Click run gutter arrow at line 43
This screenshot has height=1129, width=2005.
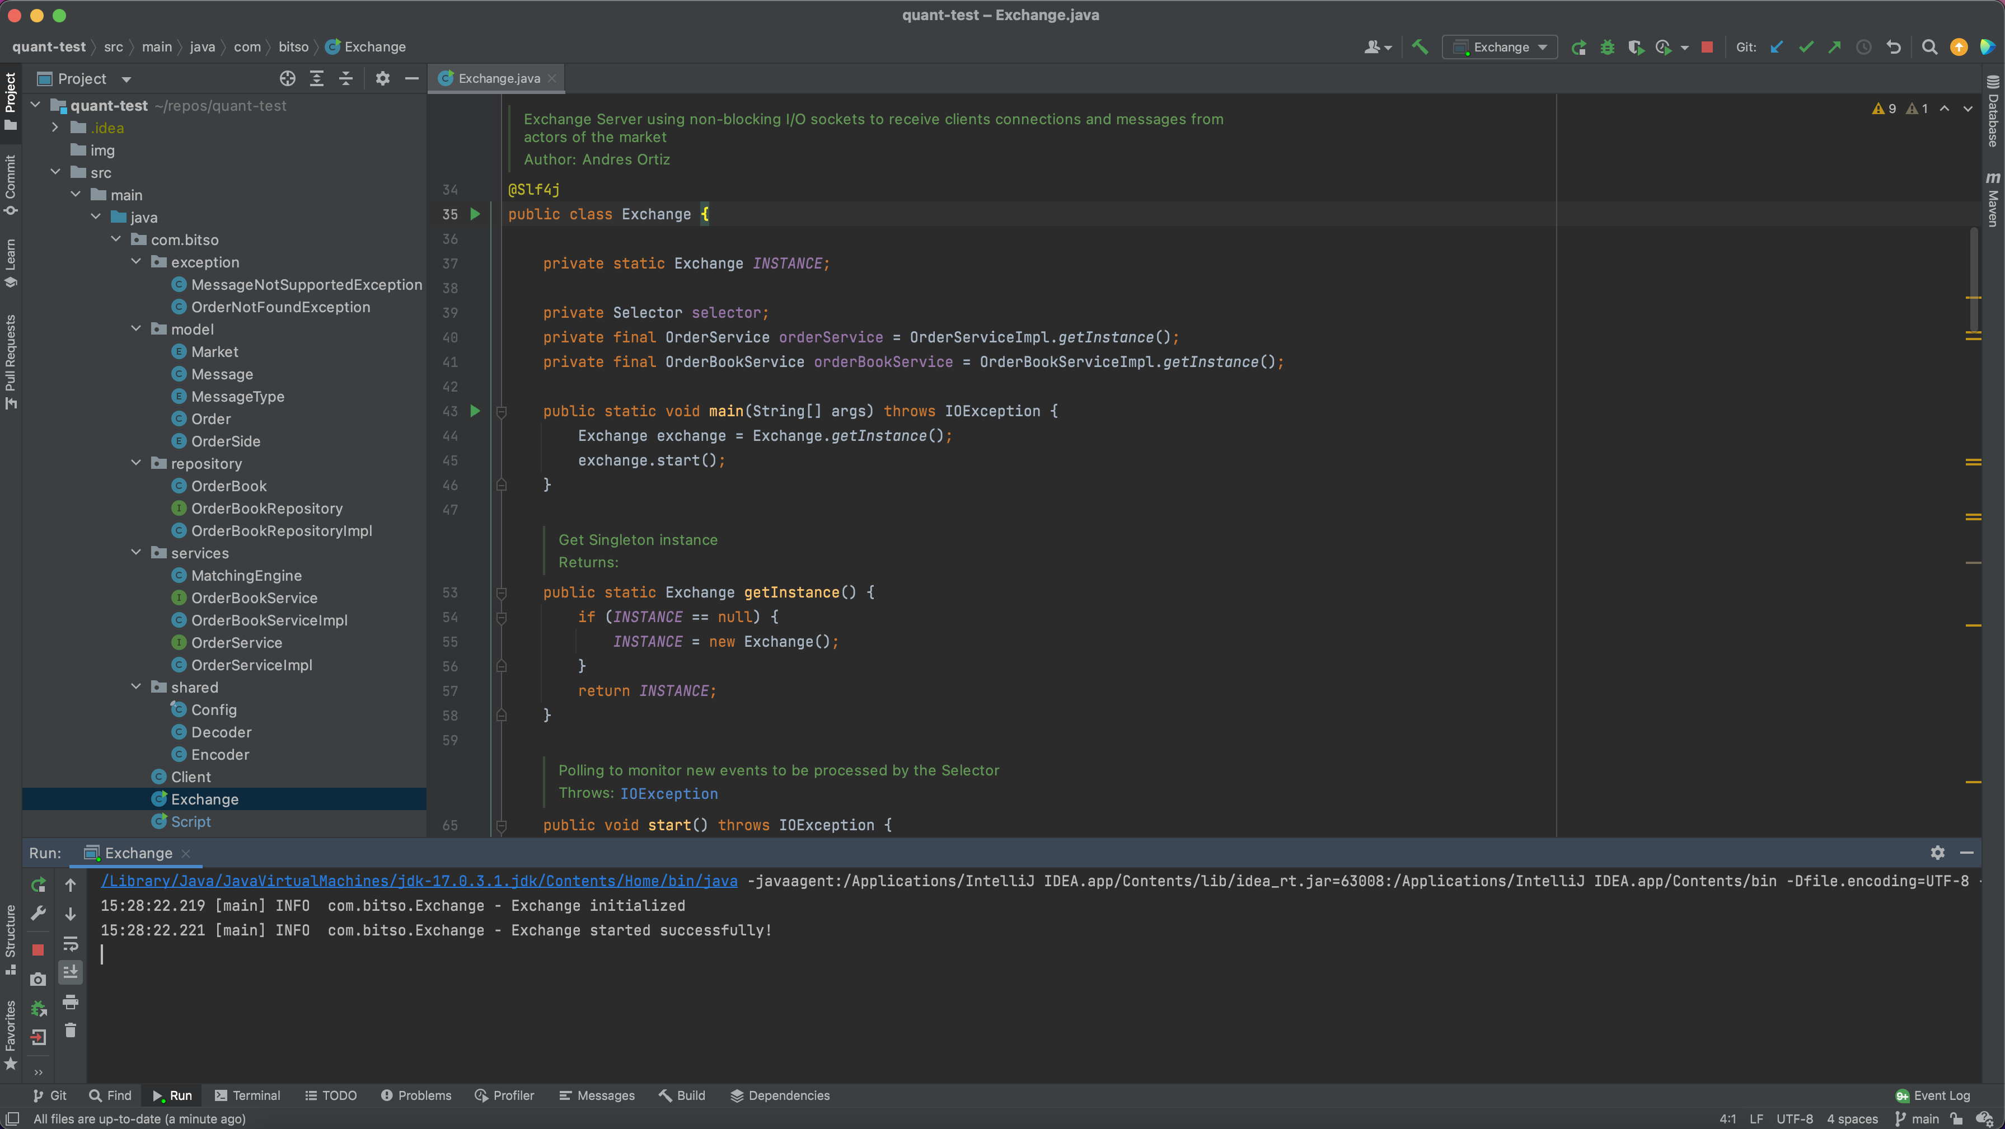click(475, 411)
